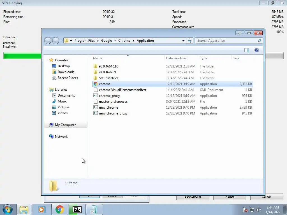Click the XML Document type cell
The width and height of the screenshot is (287, 215).
pos(211,90)
